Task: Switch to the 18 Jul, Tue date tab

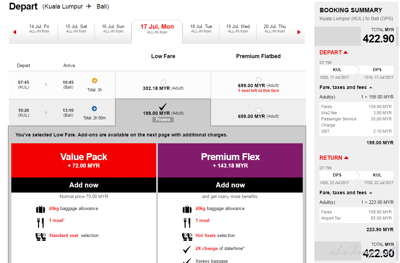Action: coord(201,28)
